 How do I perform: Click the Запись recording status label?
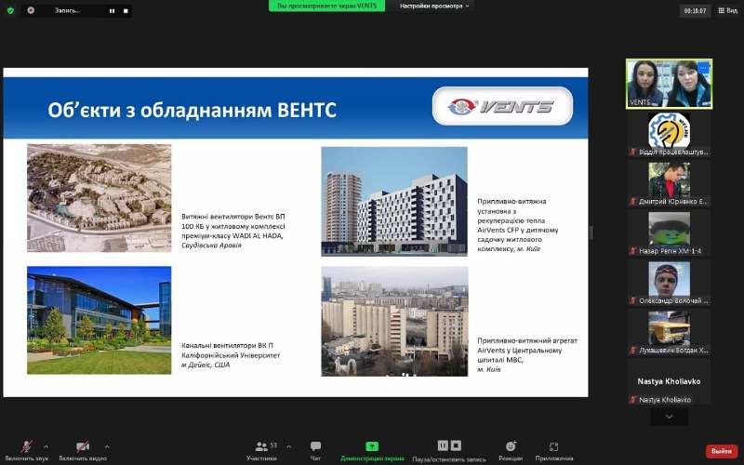tap(67, 10)
